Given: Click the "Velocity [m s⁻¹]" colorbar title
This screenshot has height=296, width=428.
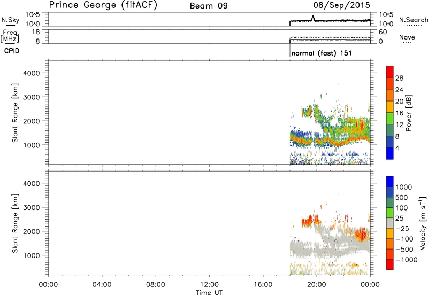Looking at the screenshot, I should tap(423, 223).
